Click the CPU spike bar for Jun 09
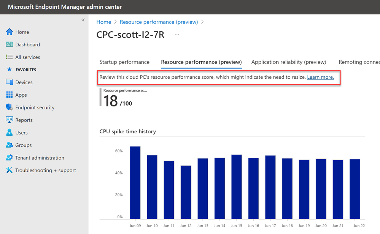Viewport: 380px width, 234px height. click(135, 183)
